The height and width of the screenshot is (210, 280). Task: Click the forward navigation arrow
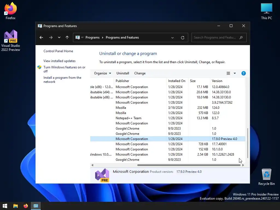[51, 37]
